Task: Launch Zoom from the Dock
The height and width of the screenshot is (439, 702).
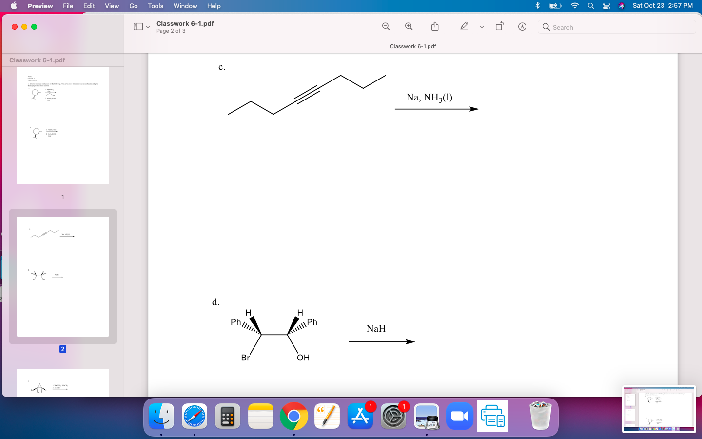Action: click(459, 416)
